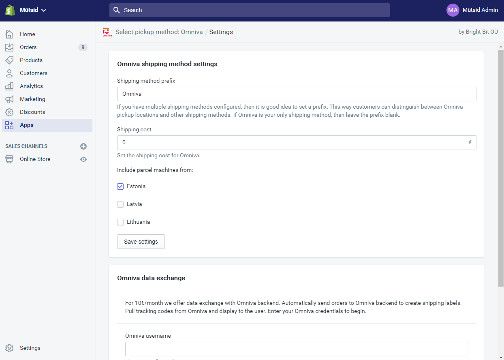The height and width of the screenshot is (360, 504).
Task: Click the Estonia label
Action: (x=136, y=186)
